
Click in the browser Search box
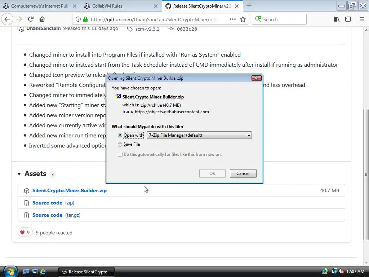[279, 19]
